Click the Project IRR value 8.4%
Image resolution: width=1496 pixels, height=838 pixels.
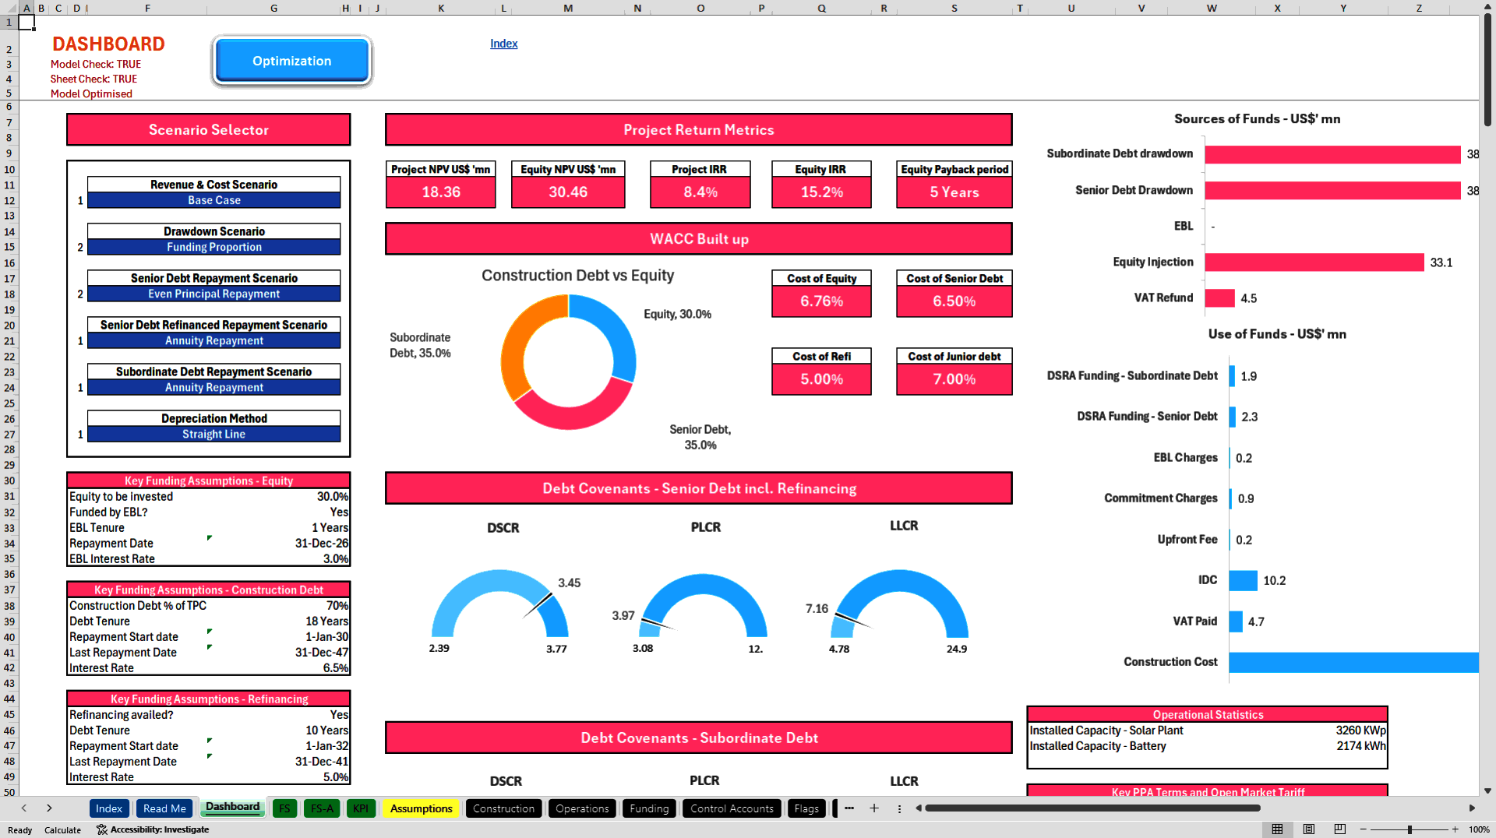[x=700, y=192]
